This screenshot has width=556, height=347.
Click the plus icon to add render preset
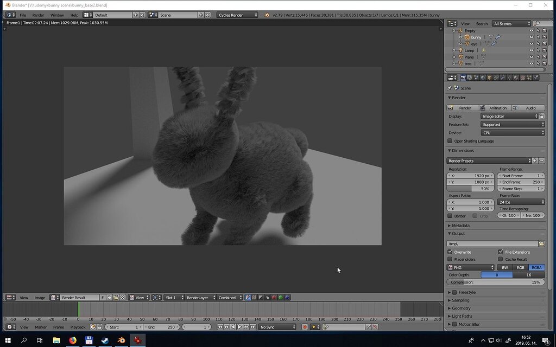535,160
